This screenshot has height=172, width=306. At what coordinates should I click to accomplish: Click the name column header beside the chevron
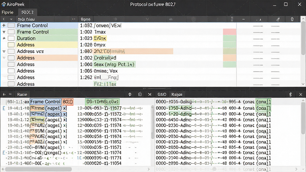click(26, 19)
